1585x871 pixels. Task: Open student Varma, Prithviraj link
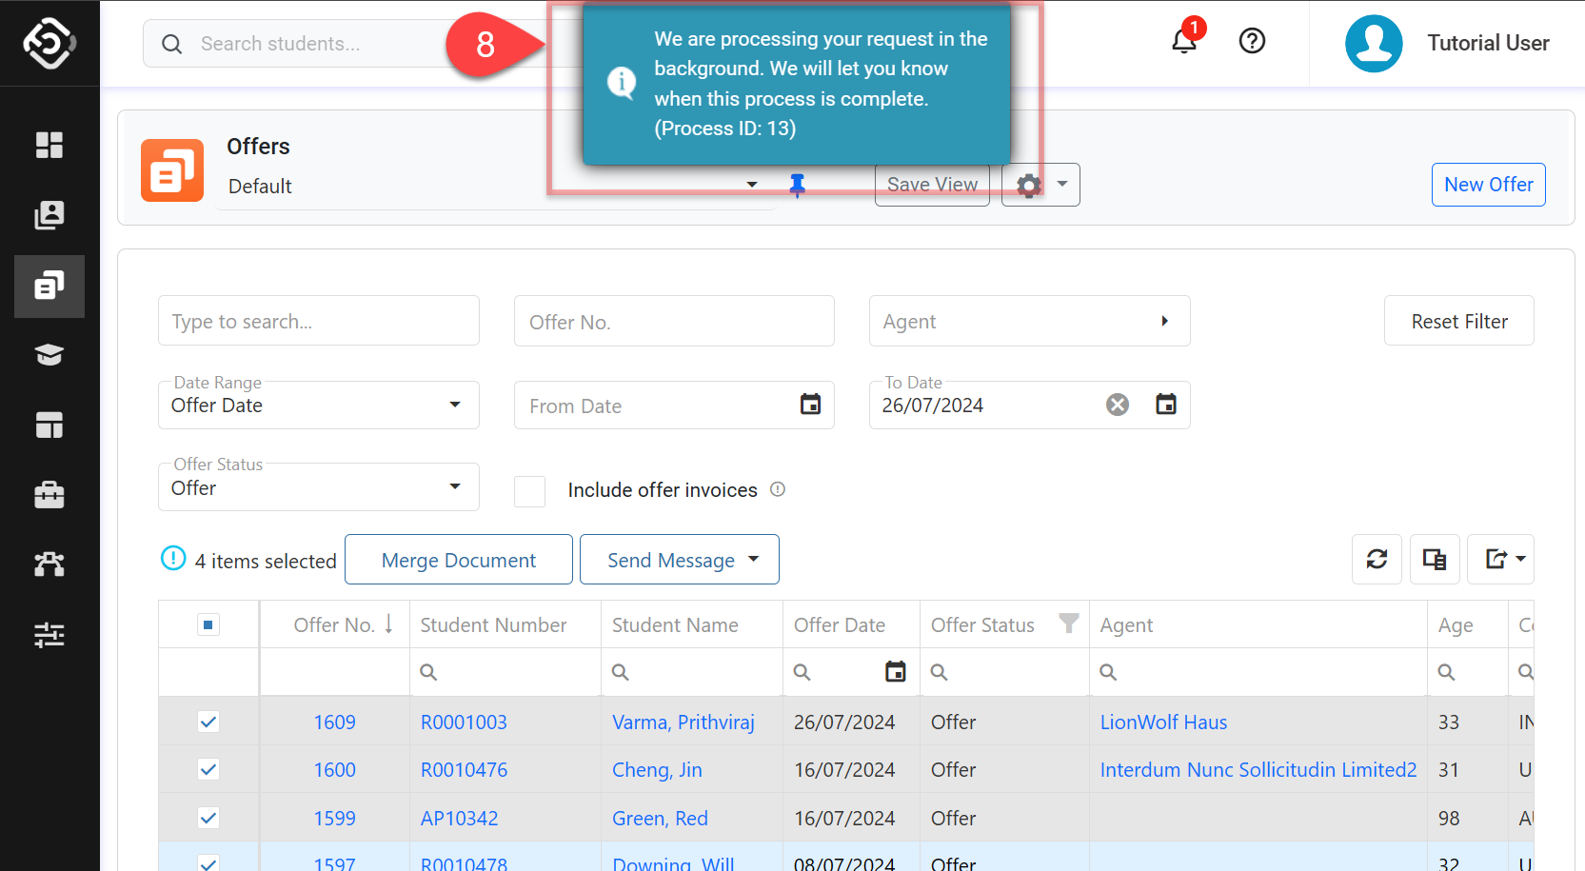click(683, 722)
